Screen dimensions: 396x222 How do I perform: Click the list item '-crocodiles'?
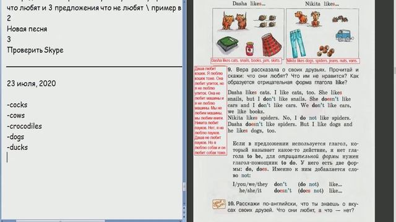pyautogui.click(x=24, y=126)
